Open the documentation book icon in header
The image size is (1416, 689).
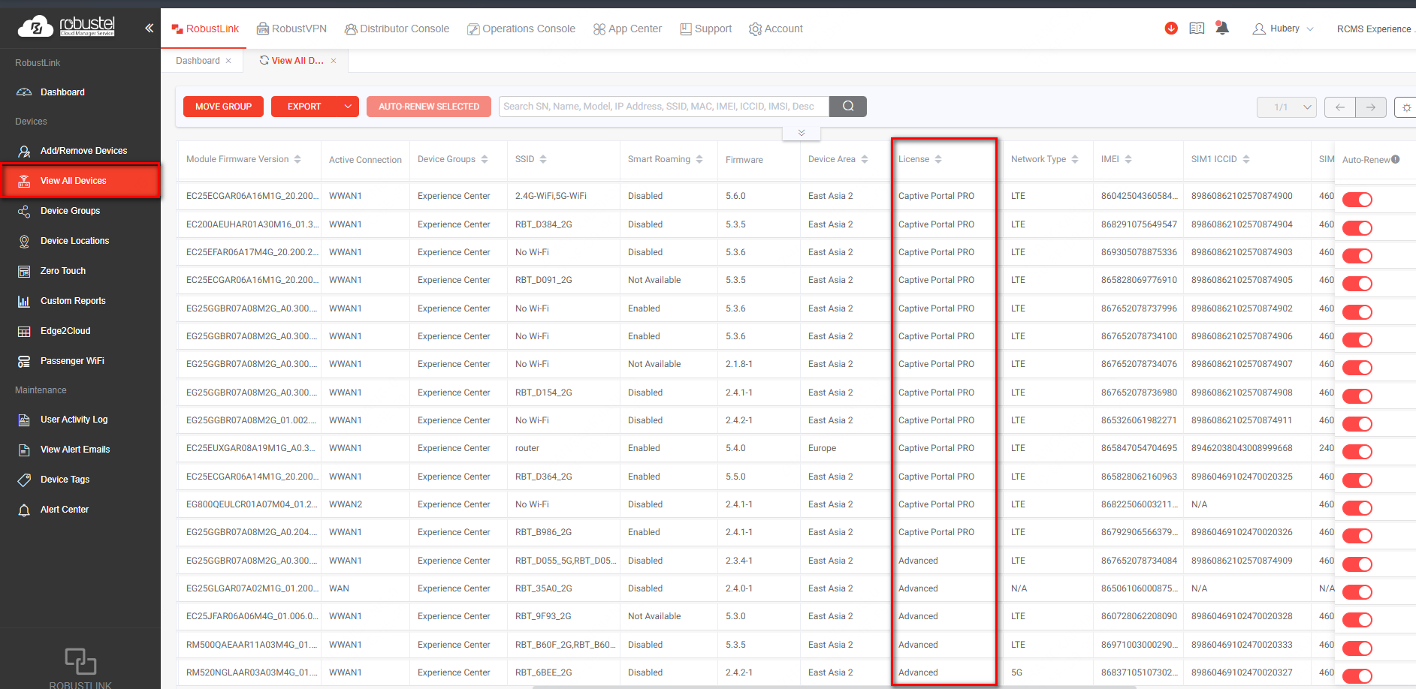[1197, 29]
